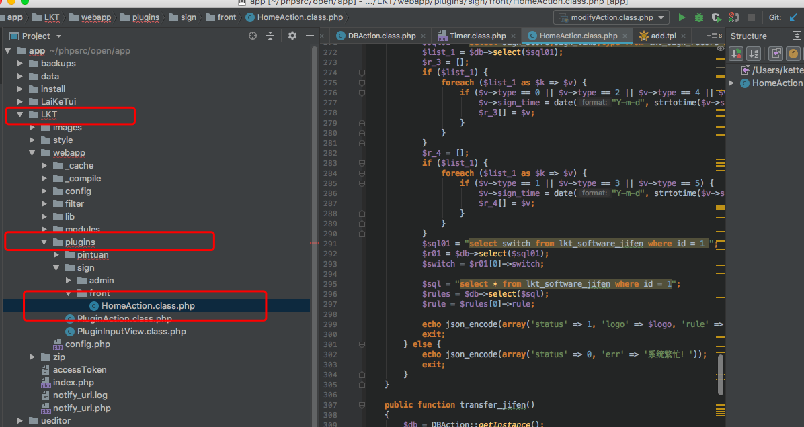The image size is (804, 427).
Task: Run with coverage shield icon
Action: [x=717, y=17]
